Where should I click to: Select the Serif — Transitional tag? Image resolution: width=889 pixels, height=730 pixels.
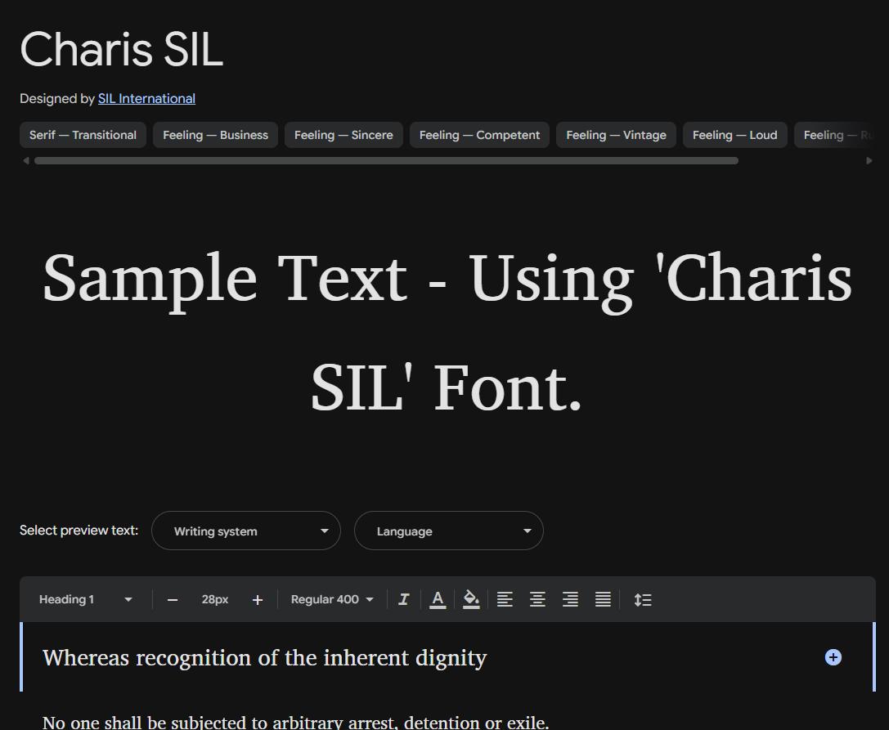(x=83, y=135)
